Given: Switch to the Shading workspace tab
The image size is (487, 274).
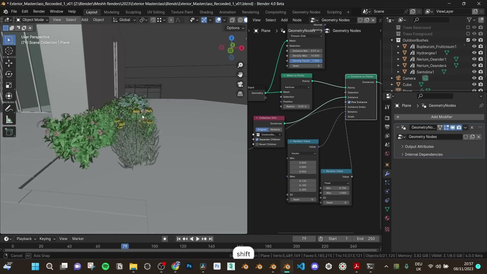Looking at the screenshot, I should [206, 12].
